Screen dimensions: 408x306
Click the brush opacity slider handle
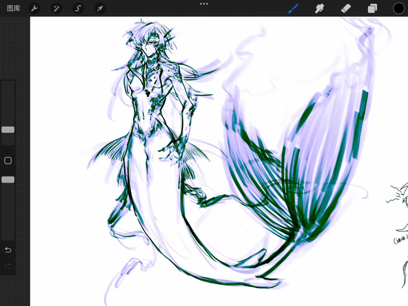[8, 180]
